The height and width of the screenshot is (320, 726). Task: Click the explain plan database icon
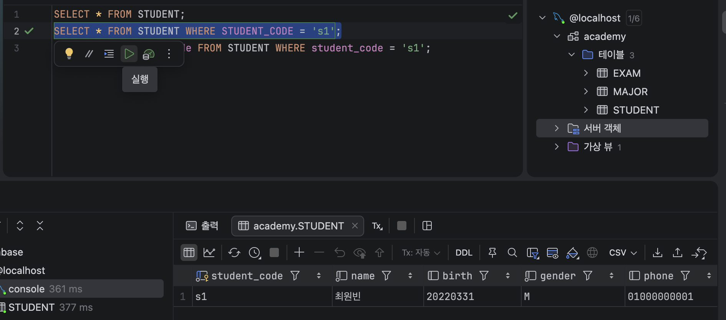coord(149,54)
